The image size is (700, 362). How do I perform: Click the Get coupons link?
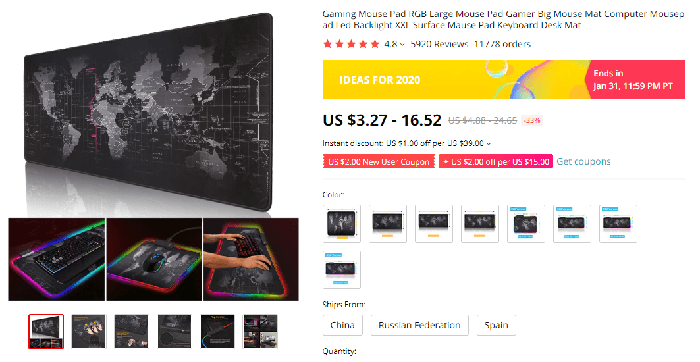tap(583, 161)
